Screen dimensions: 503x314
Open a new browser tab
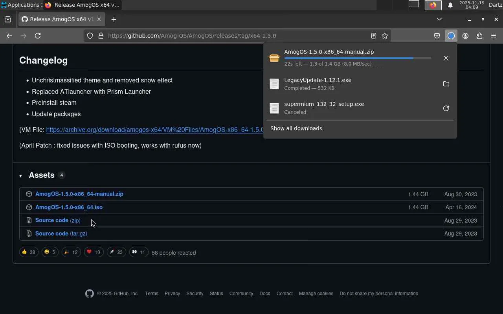click(114, 19)
